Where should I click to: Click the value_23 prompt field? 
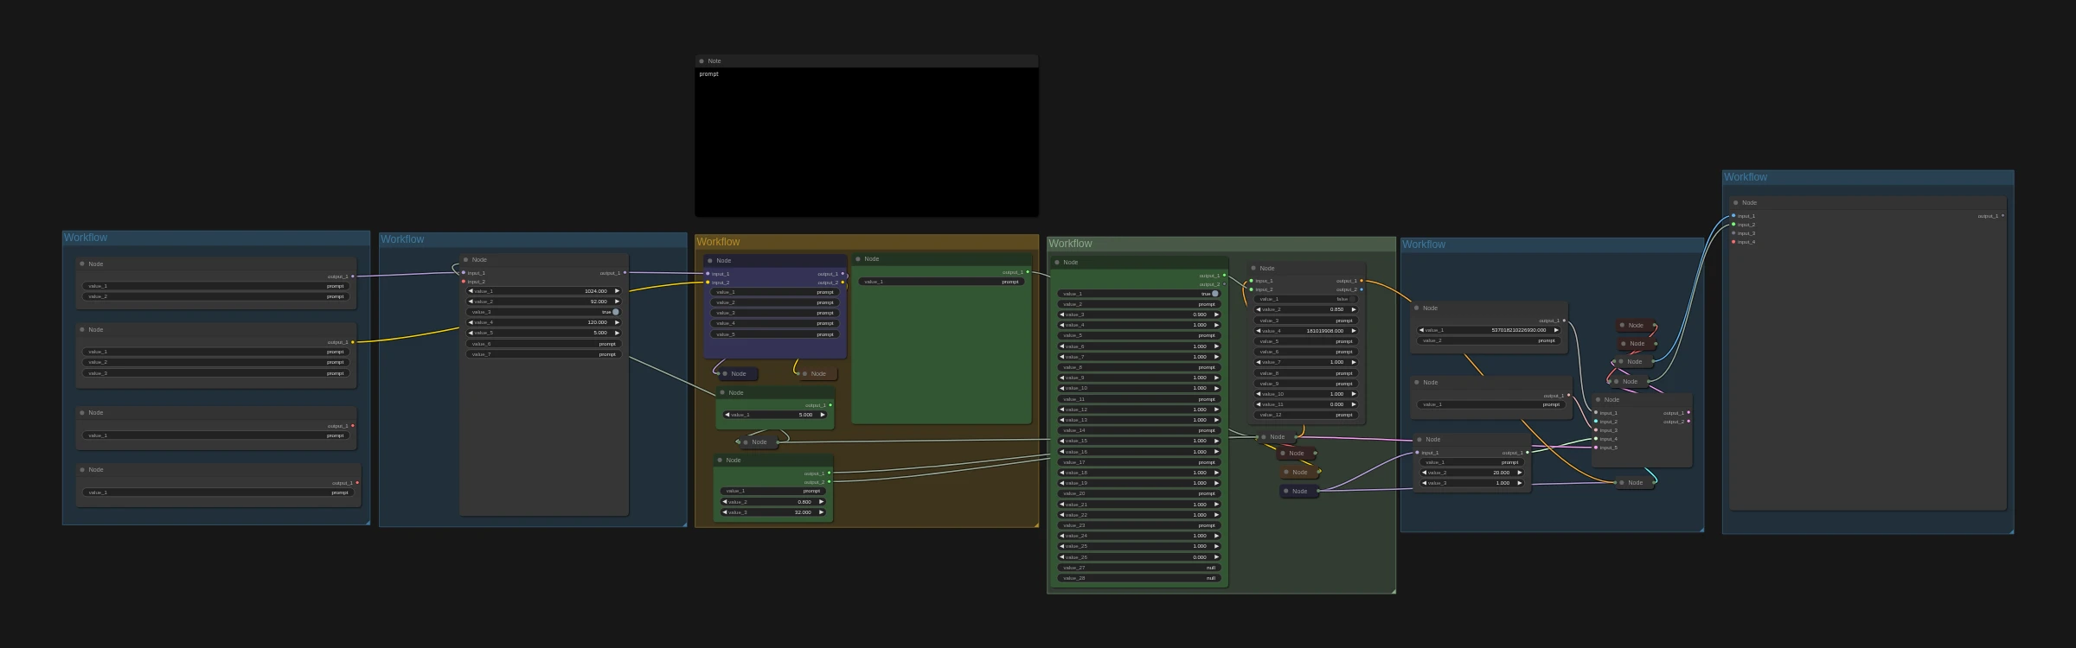pyautogui.click(x=1140, y=525)
